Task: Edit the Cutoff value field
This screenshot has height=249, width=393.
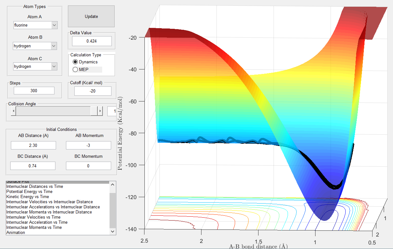Action: (x=93, y=91)
